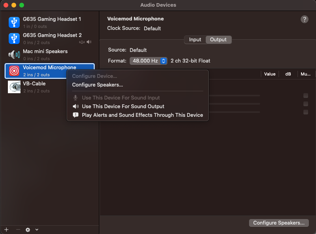Click the Clock Source Default value

[x=152, y=29]
